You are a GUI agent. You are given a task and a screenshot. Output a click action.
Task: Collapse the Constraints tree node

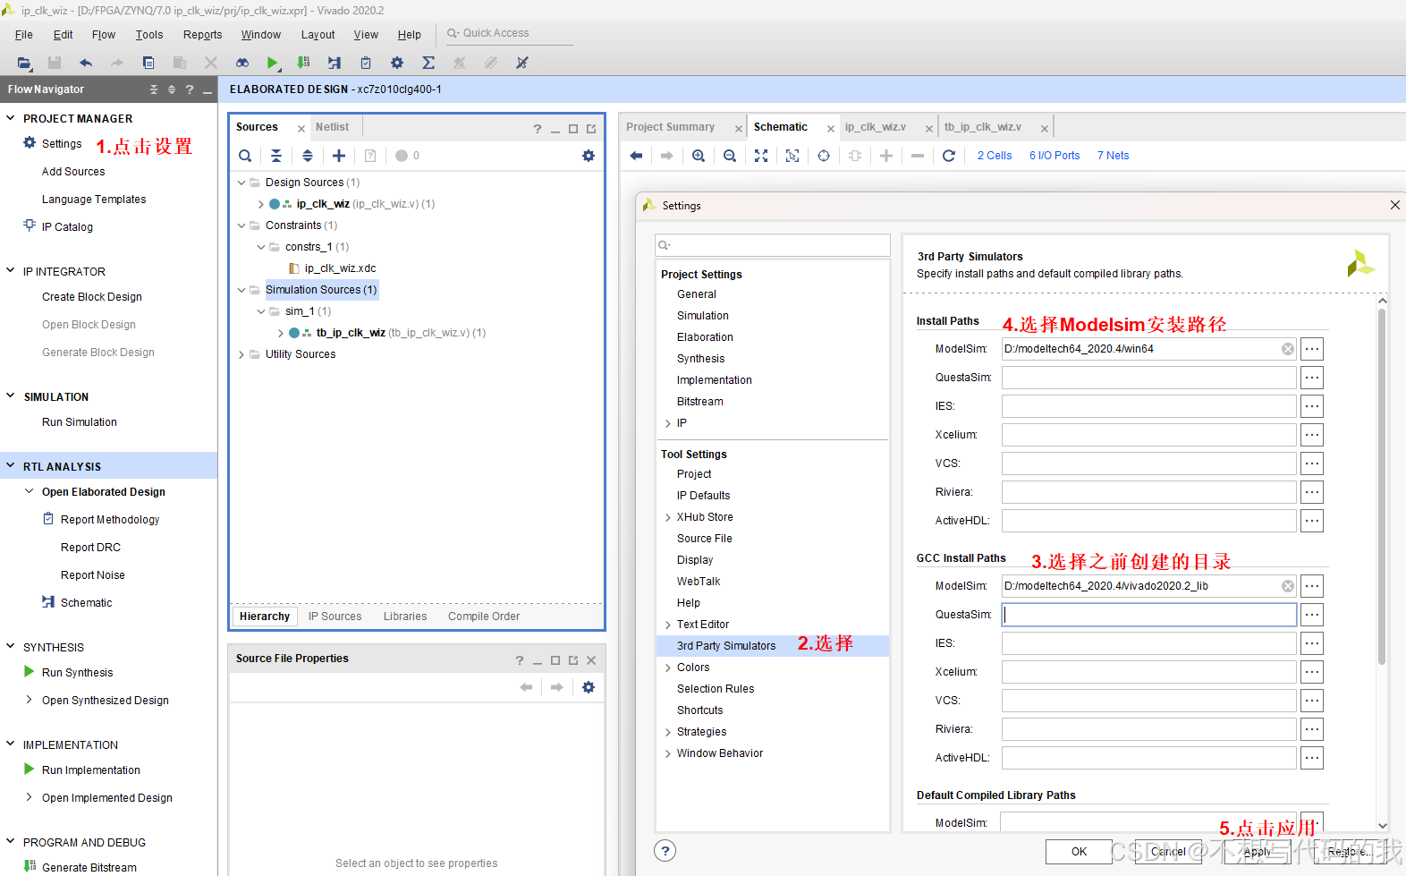241,225
